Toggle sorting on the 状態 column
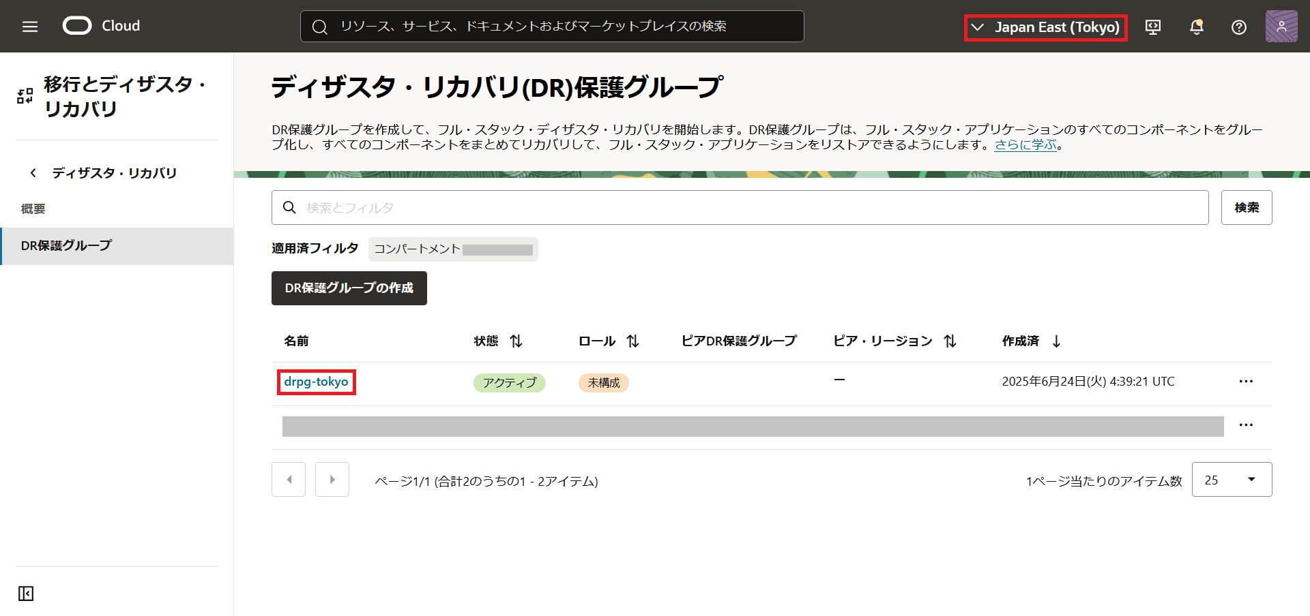This screenshot has width=1310, height=616. pos(516,341)
